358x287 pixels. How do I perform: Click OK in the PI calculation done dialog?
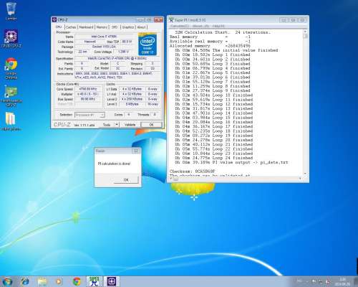tap(126, 180)
